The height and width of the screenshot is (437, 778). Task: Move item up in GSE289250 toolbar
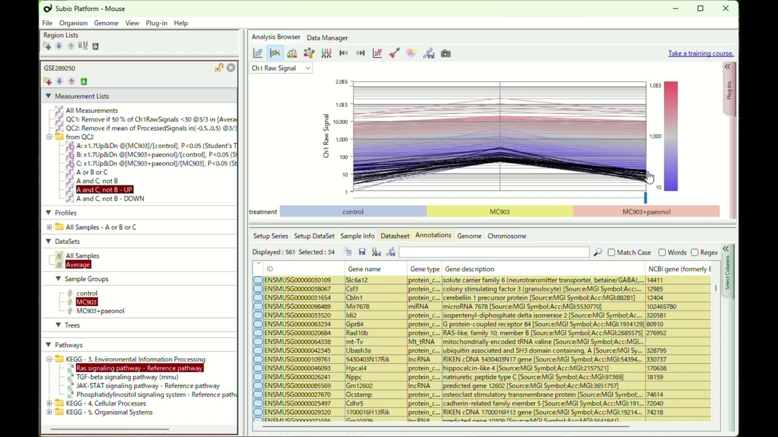tap(71, 81)
